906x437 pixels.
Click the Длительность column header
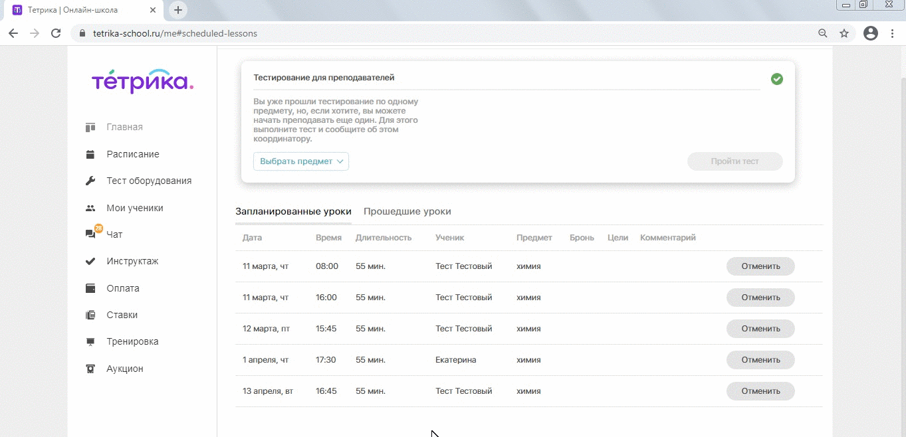pyautogui.click(x=384, y=238)
